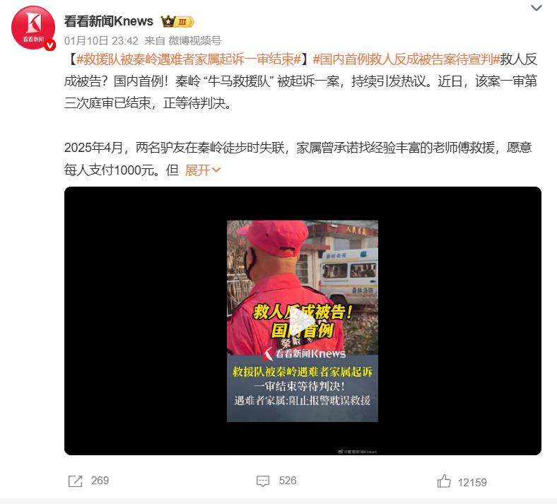This screenshot has width=557, height=504.
Task: Click the like count 12159
Action: 472,482
